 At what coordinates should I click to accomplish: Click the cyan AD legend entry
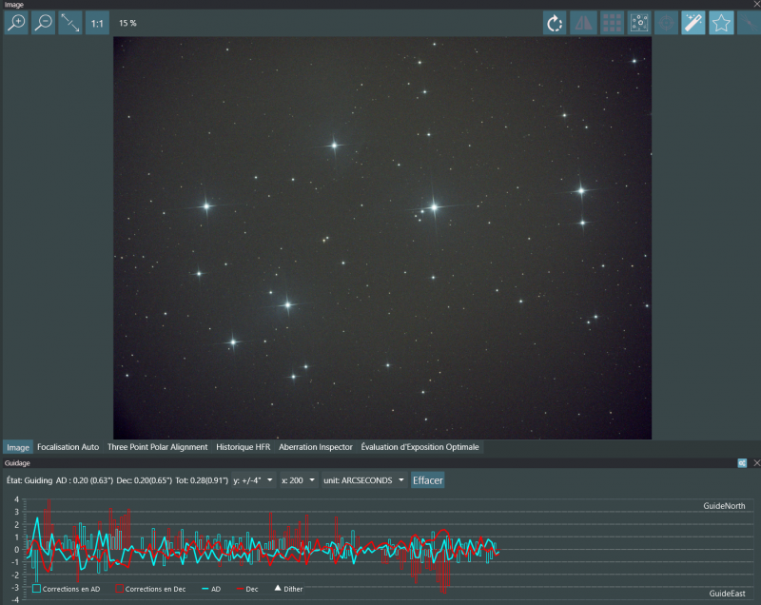coord(211,589)
